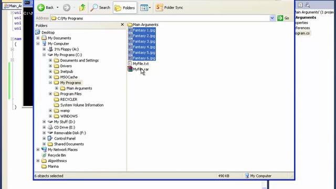Screen dimensions: 336x189
Task: Select My Computer in the tree
Action: tap(58, 44)
